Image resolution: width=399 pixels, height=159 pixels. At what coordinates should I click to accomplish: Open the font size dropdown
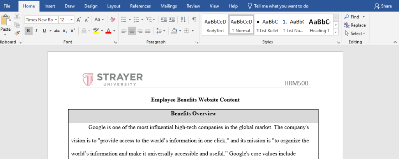click(x=72, y=19)
